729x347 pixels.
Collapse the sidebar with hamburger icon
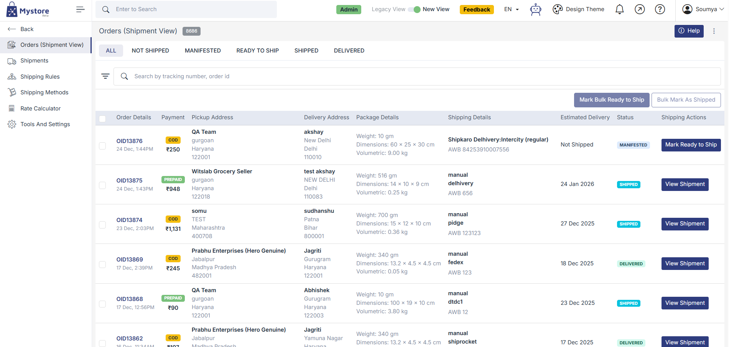pyautogui.click(x=80, y=10)
